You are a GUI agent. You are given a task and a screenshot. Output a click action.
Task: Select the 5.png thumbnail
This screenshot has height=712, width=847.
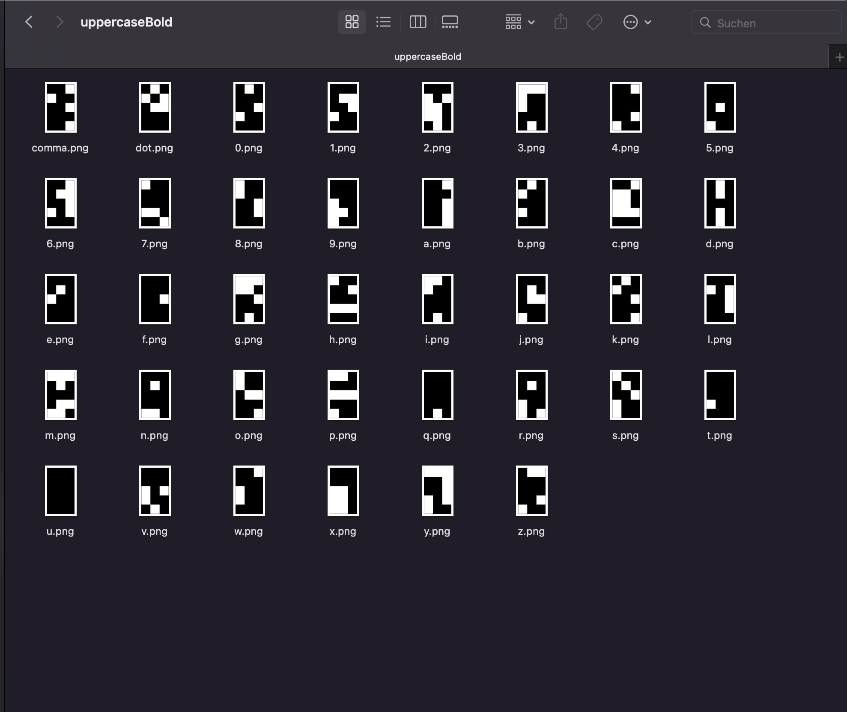pyautogui.click(x=720, y=107)
